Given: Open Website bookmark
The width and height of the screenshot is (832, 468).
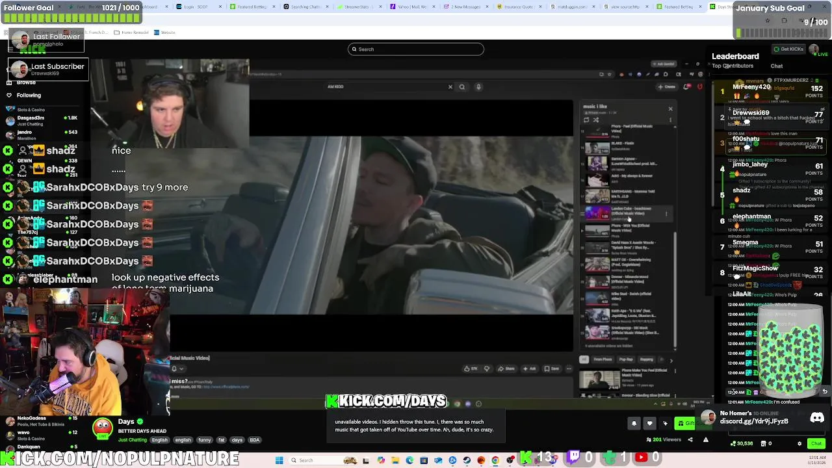Looking at the screenshot, I should point(165,32).
